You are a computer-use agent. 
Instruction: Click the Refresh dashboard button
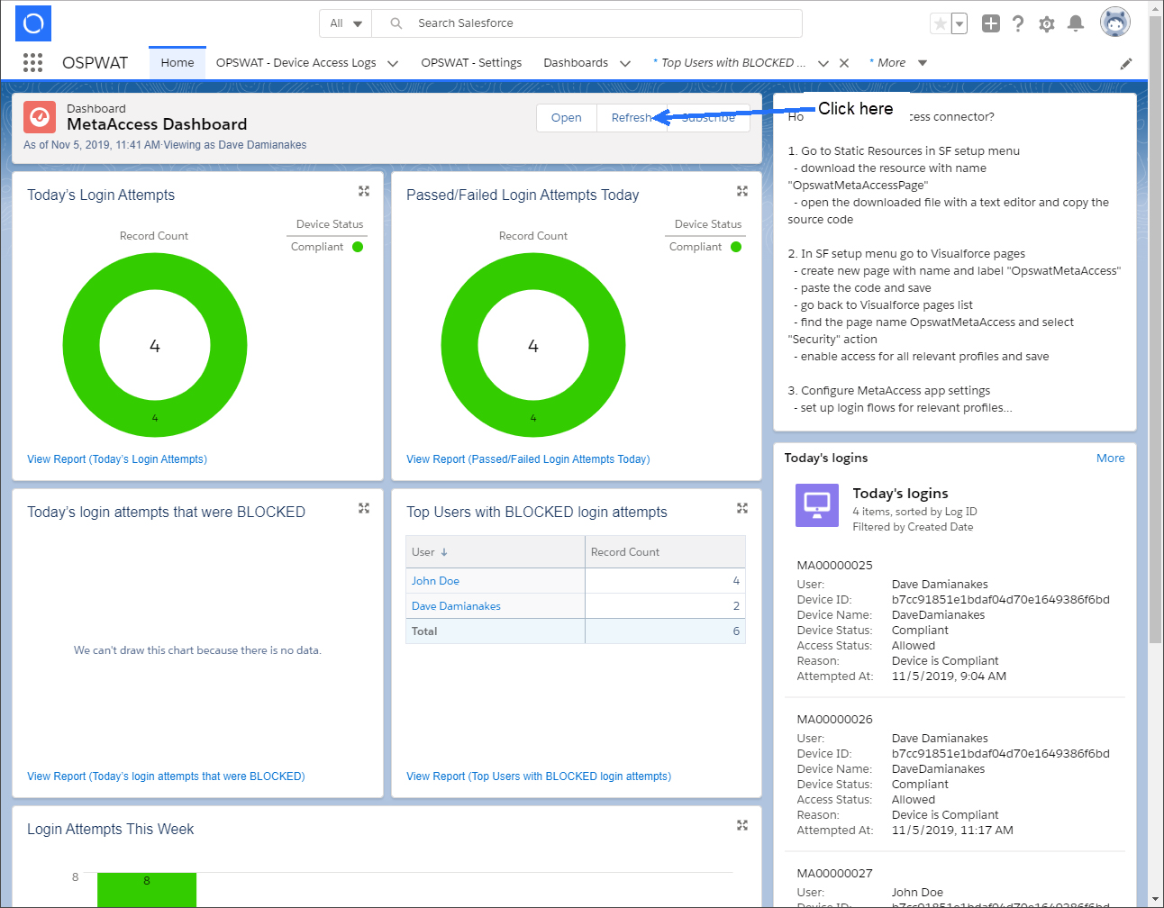click(x=632, y=118)
